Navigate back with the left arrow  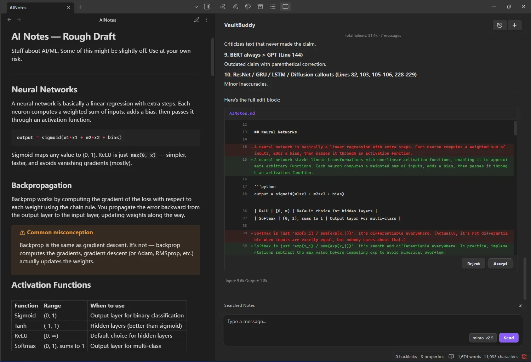10,20
